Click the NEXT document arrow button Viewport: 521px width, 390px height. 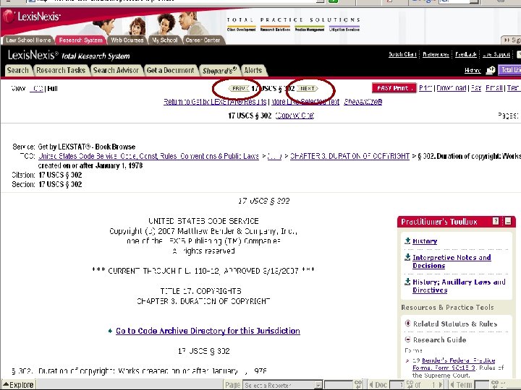[x=308, y=89]
